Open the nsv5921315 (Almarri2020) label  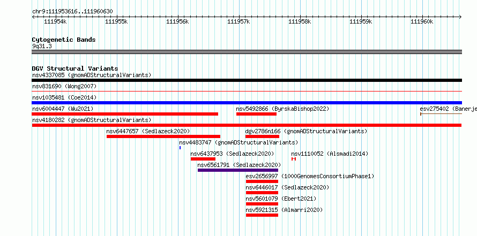pos(284,210)
